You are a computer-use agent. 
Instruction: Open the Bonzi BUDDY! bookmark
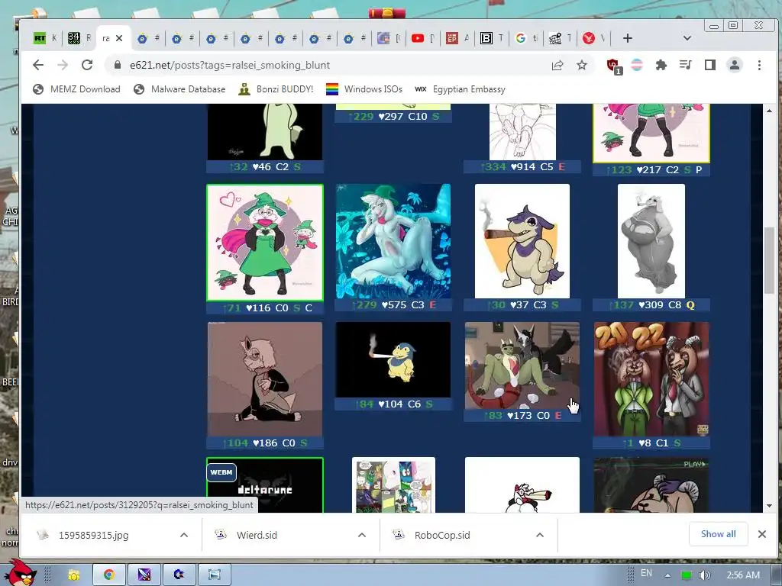[x=276, y=89]
